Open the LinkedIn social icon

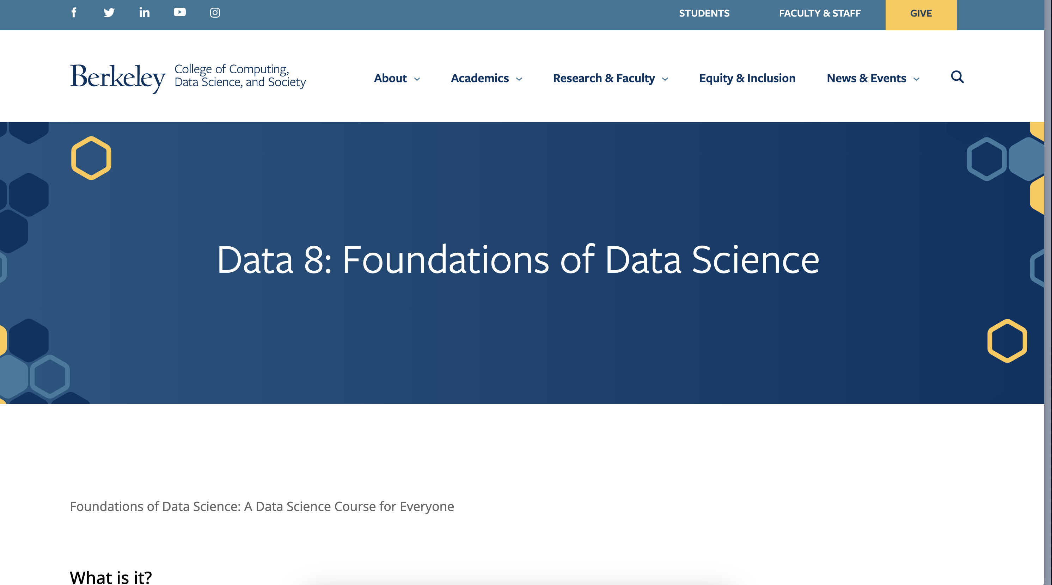(x=144, y=13)
